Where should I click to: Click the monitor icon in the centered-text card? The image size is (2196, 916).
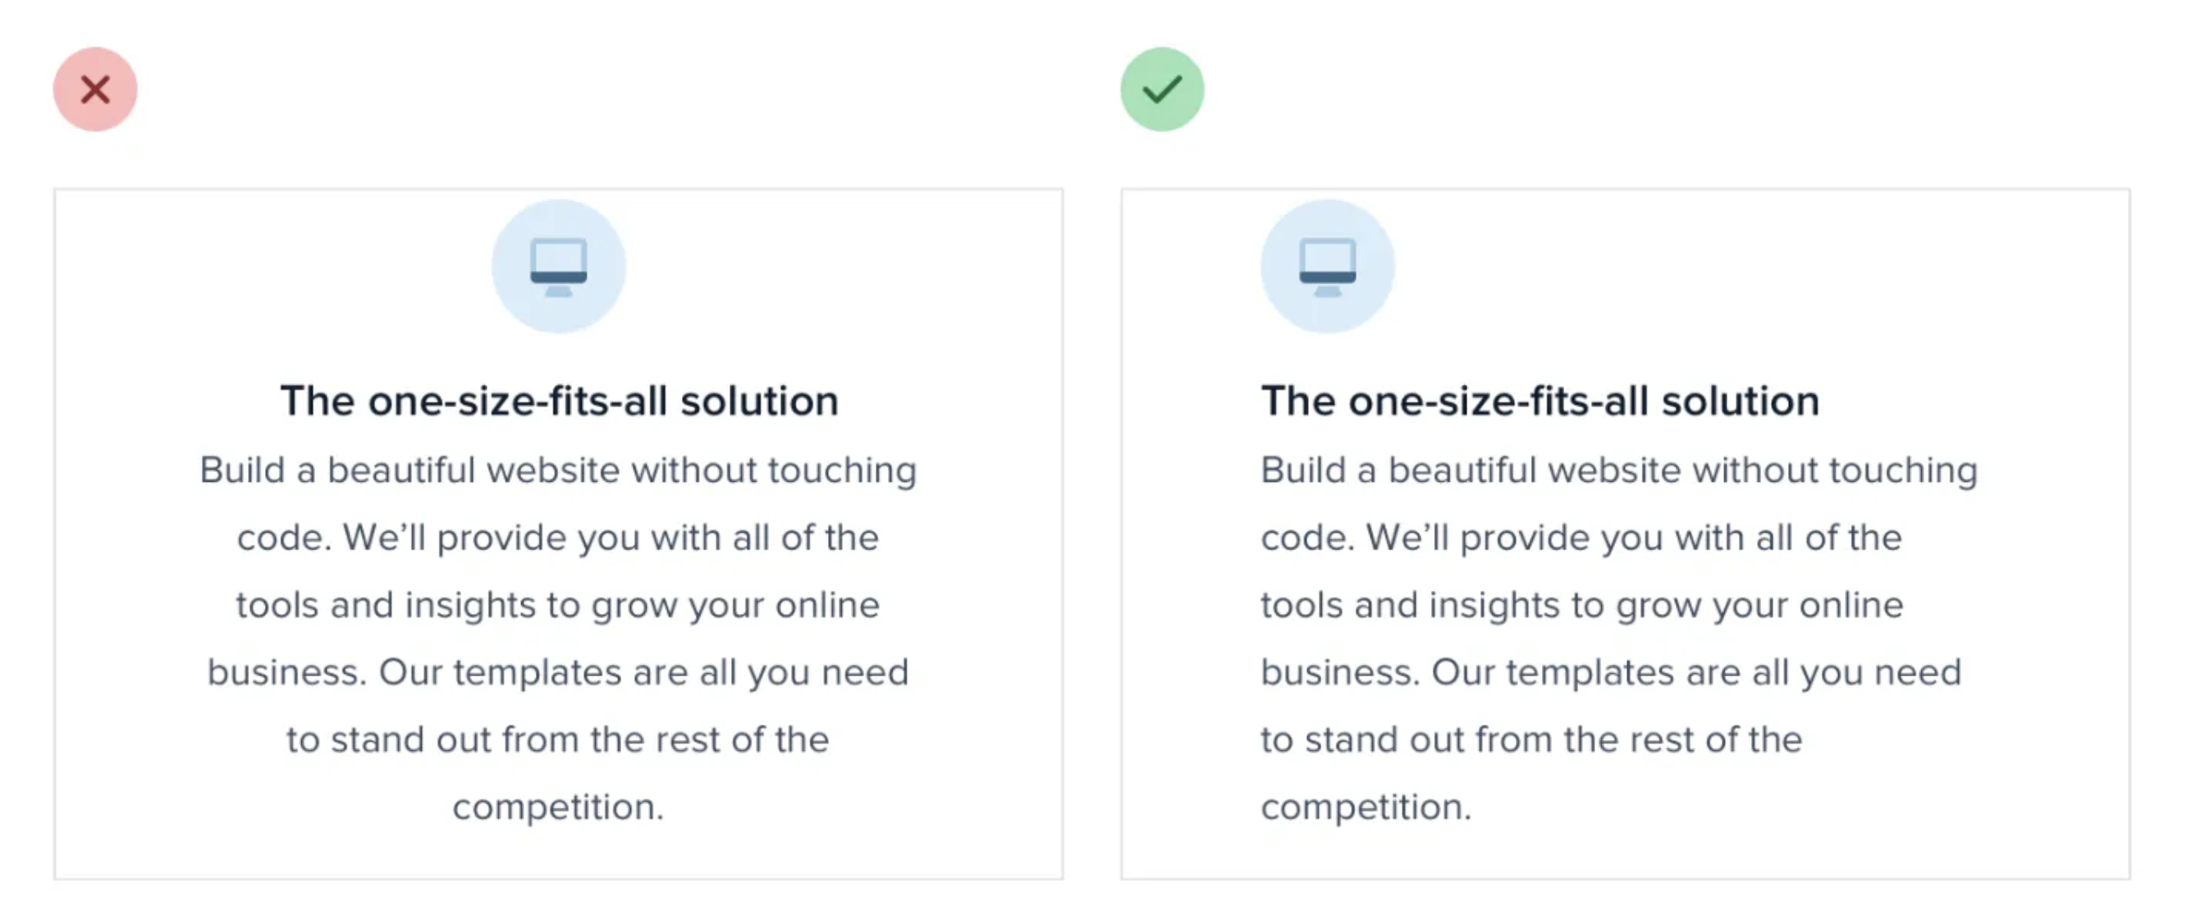pos(558,266)
